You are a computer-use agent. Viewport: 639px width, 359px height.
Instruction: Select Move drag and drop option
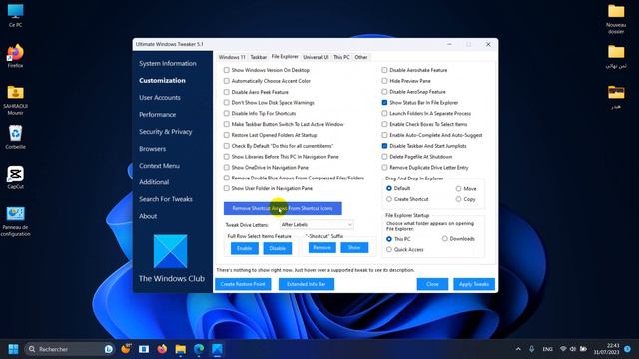click(459, 188)
